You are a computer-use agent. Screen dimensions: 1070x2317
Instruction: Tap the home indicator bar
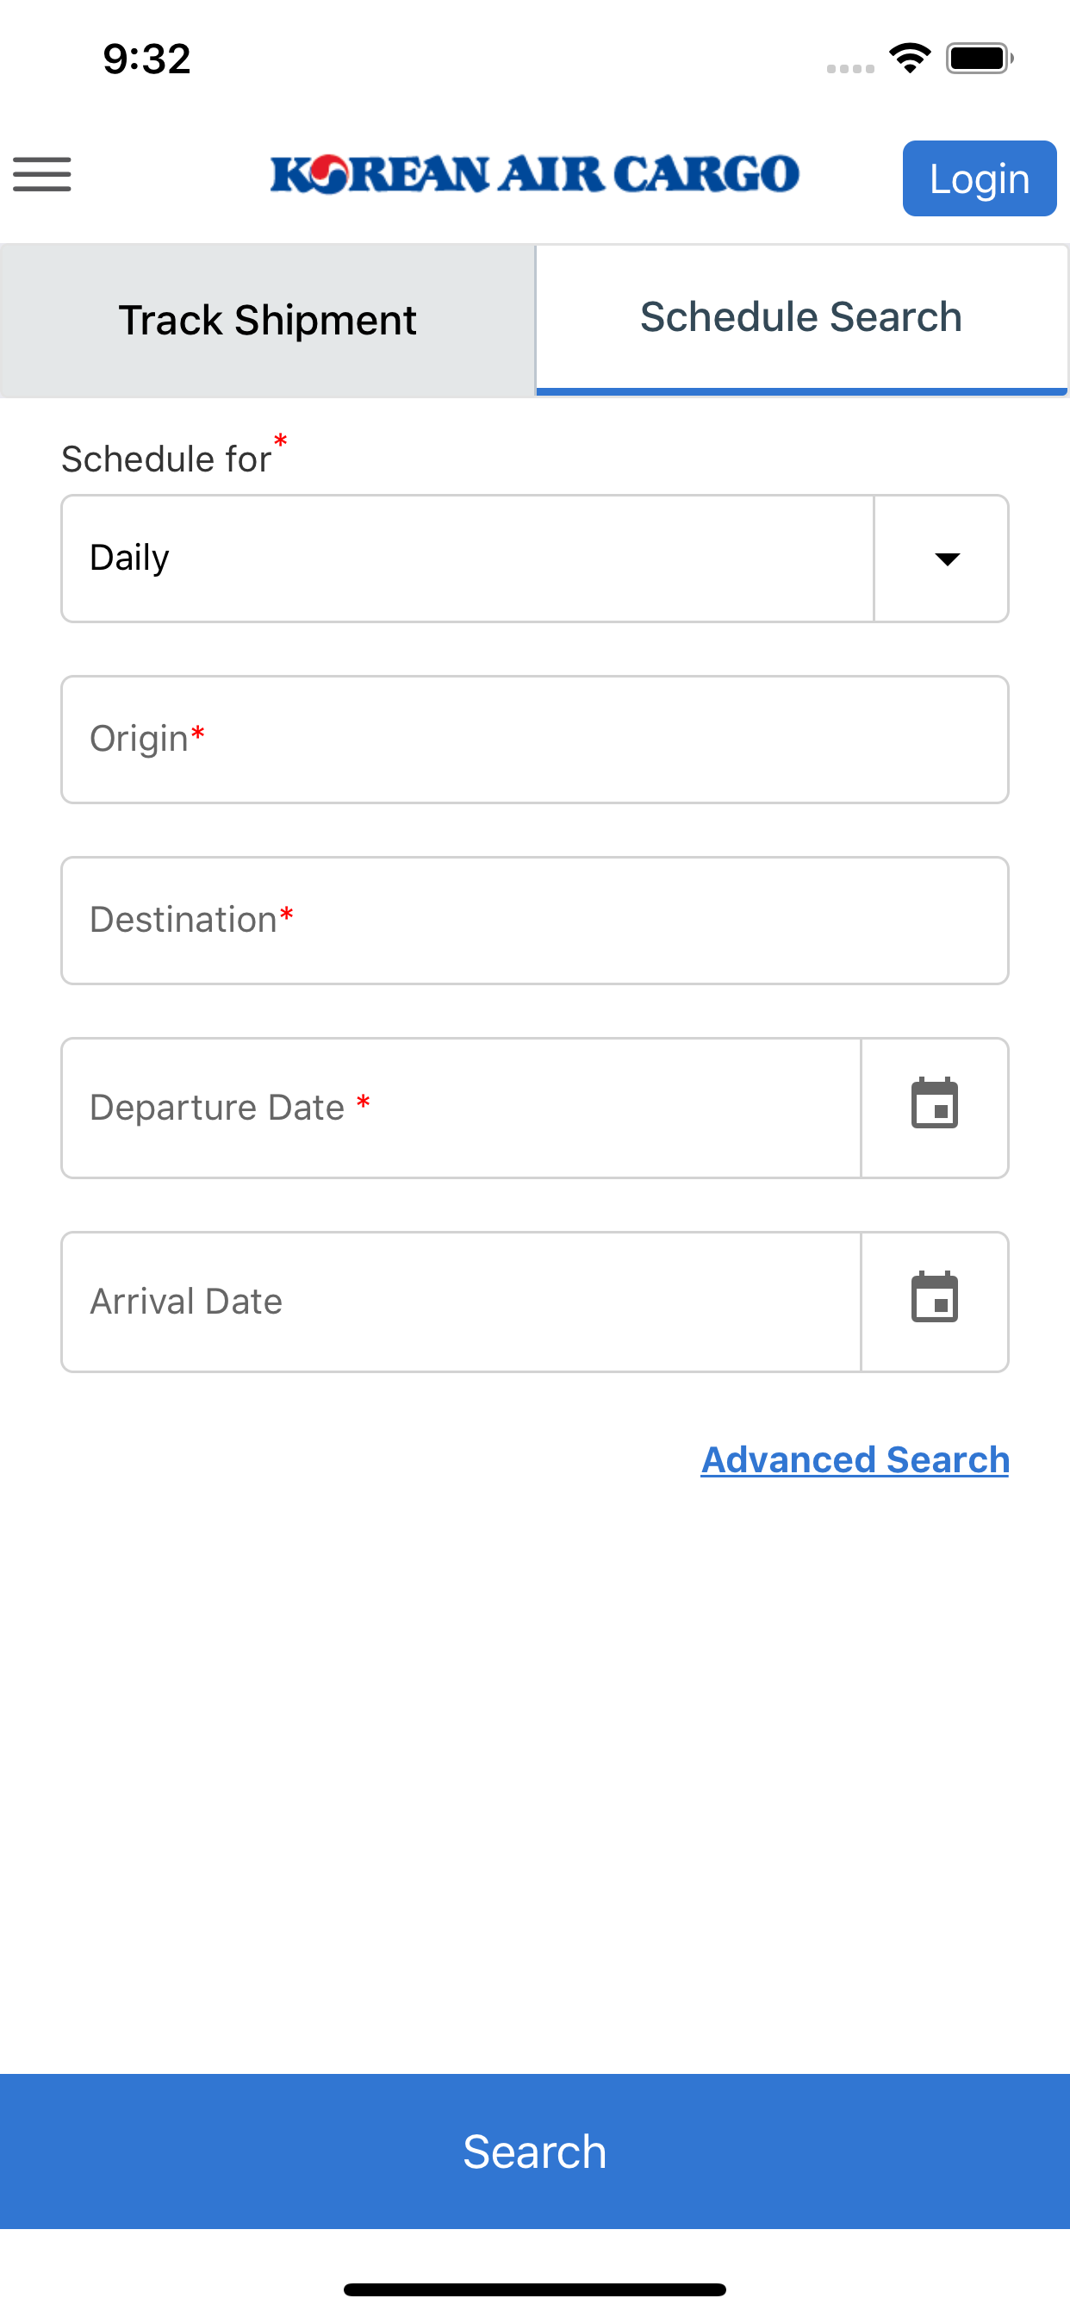pos(534,2289)
